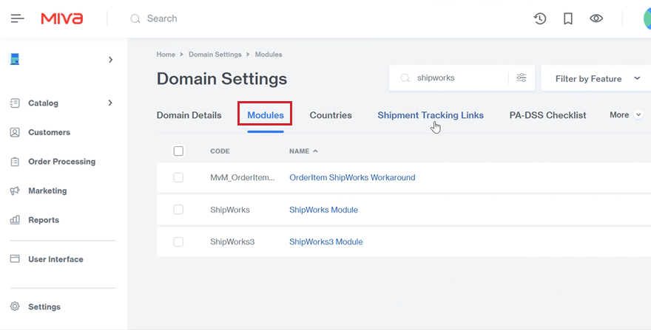This screenshot has width=651, height=330.
Task: Open advanced search filter sliders icon
Action: tap(522, 78)
